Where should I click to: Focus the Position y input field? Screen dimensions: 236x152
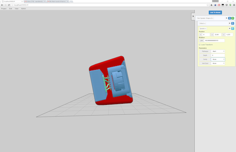coord(218,35)
